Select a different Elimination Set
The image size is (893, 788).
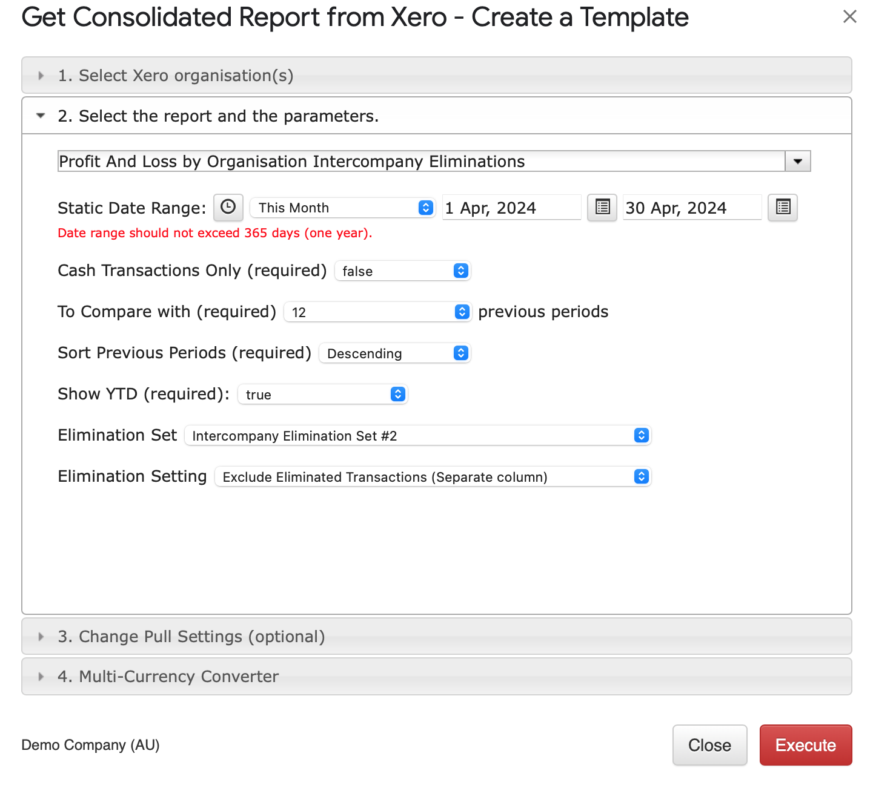(x=417, y=436)
